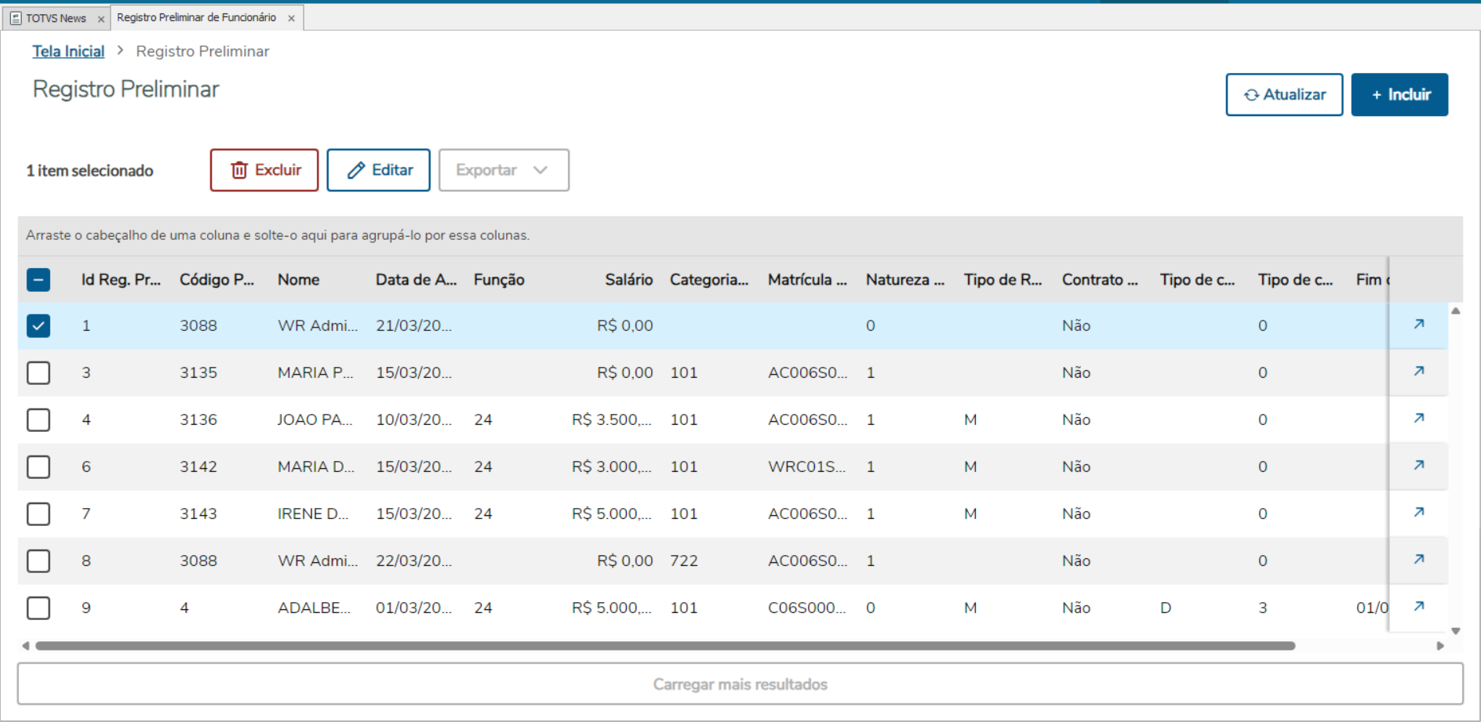Check the checkbox for row Id 3

point(38,372)
